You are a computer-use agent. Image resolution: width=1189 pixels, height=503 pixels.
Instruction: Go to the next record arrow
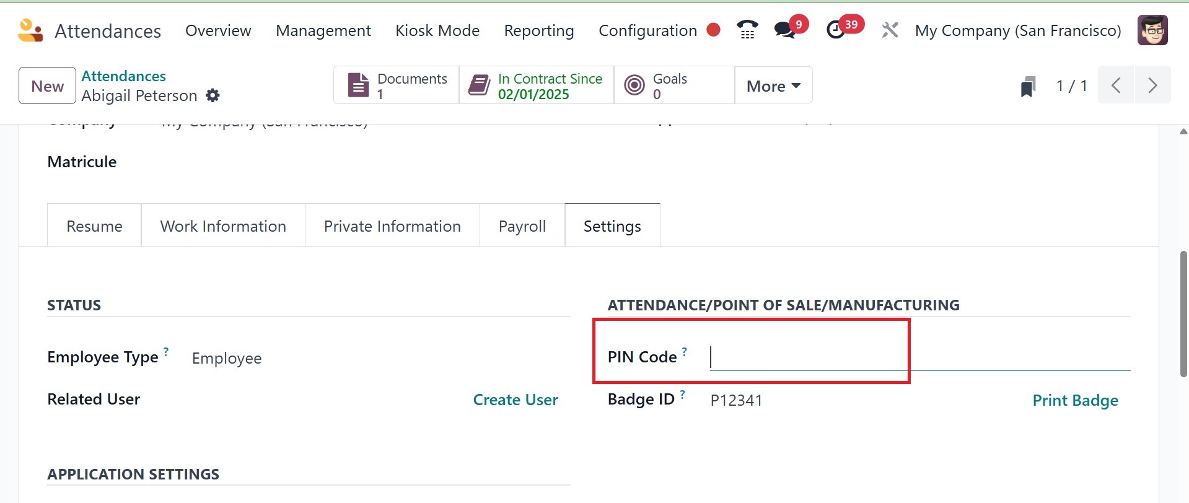1152,85
